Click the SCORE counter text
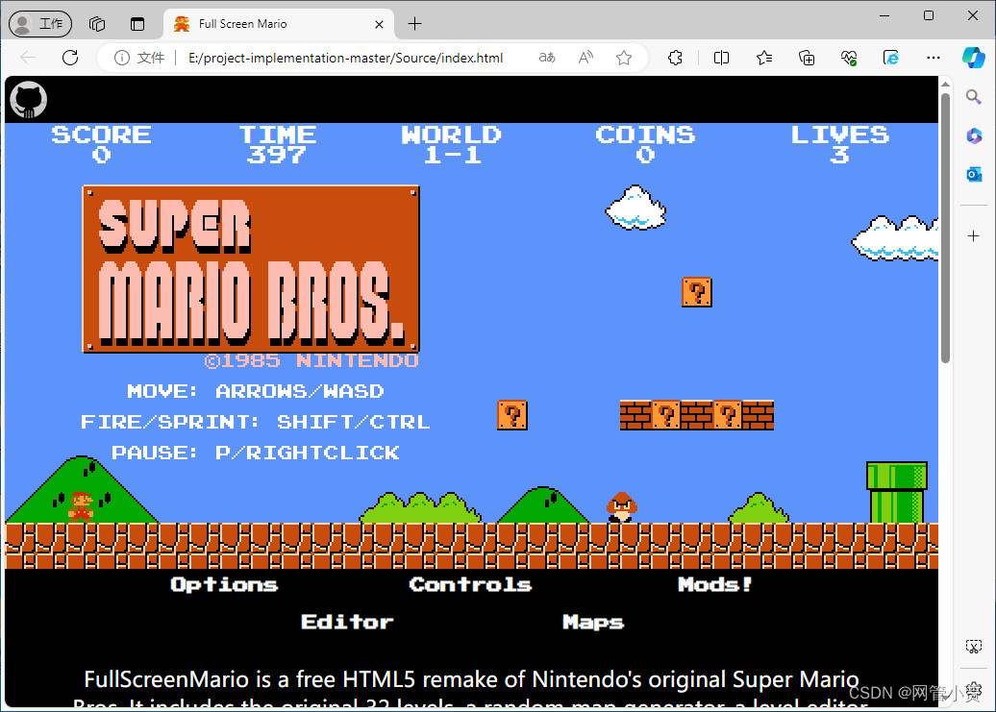The width and height of the screenshot is (996, 712). tap(102, 144)
